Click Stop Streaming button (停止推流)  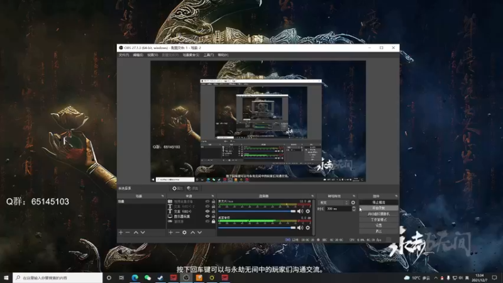(379, 203)
